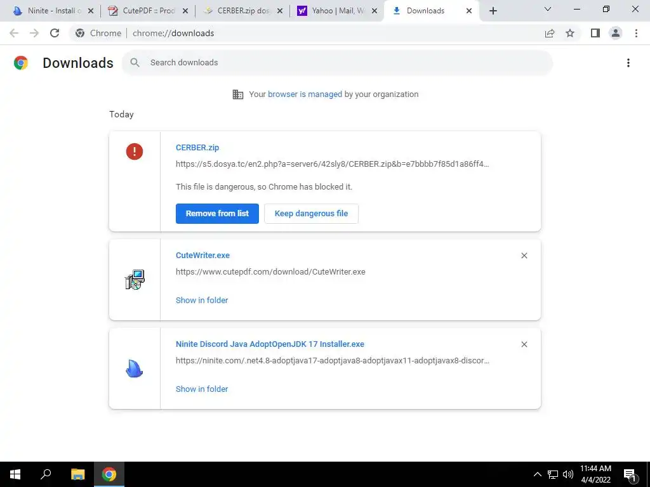Open File Explorer from the taskbar
The image size is (650, 487).
(77, 474)
